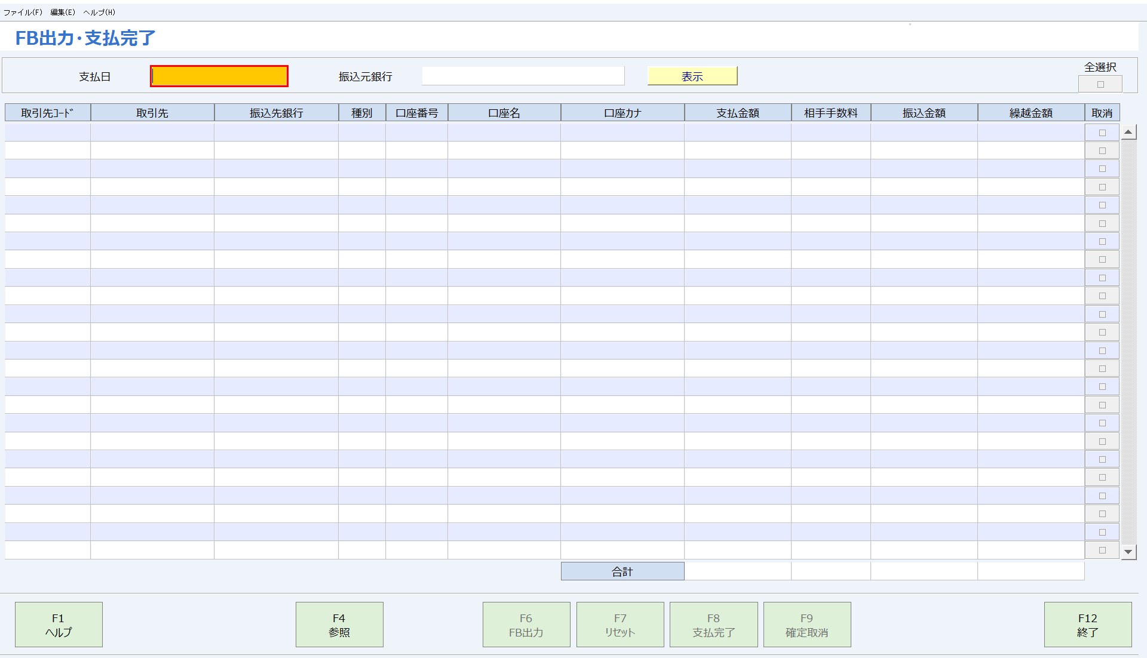Open the ファイル(F) menu
The image size is (1147, 658).
(x=24, y=11)
